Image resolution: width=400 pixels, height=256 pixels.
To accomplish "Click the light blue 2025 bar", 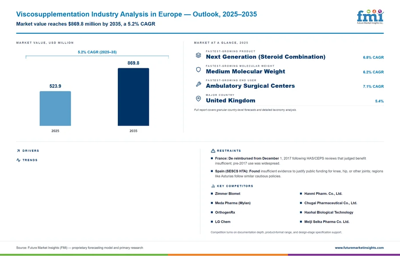I will pyautogui.click(x=55, y=109).
